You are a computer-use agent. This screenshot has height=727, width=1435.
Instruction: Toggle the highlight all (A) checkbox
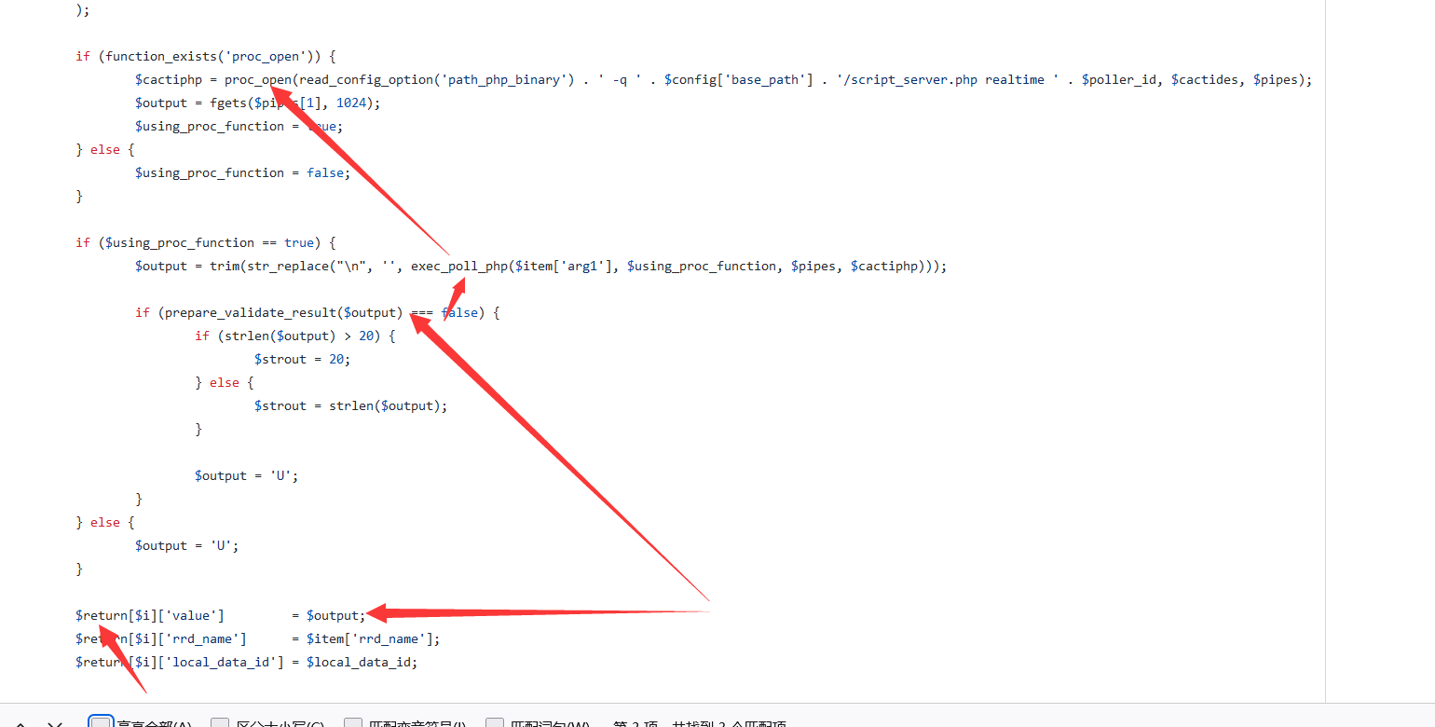coord(101,724)
